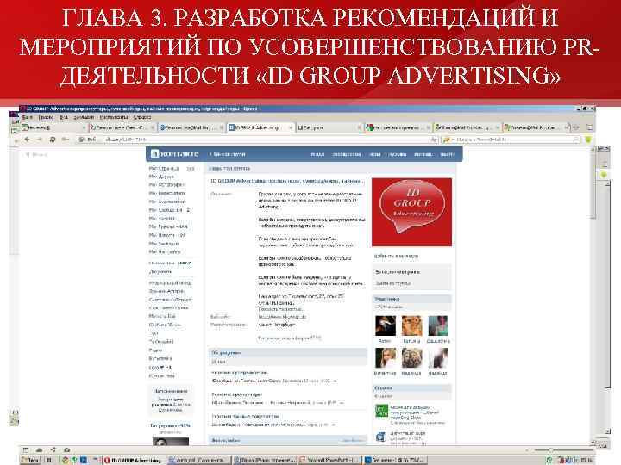The height and width of the screenshot is (465, 621).
Task: Click the page vertical scrollbar
Action: 593,294
